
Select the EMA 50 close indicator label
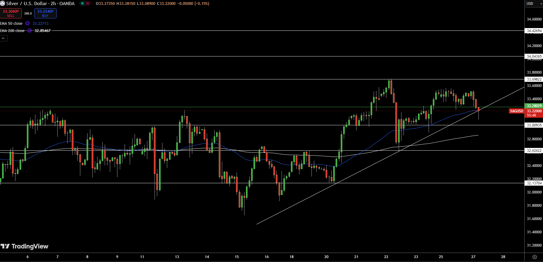tap(11, 23)
